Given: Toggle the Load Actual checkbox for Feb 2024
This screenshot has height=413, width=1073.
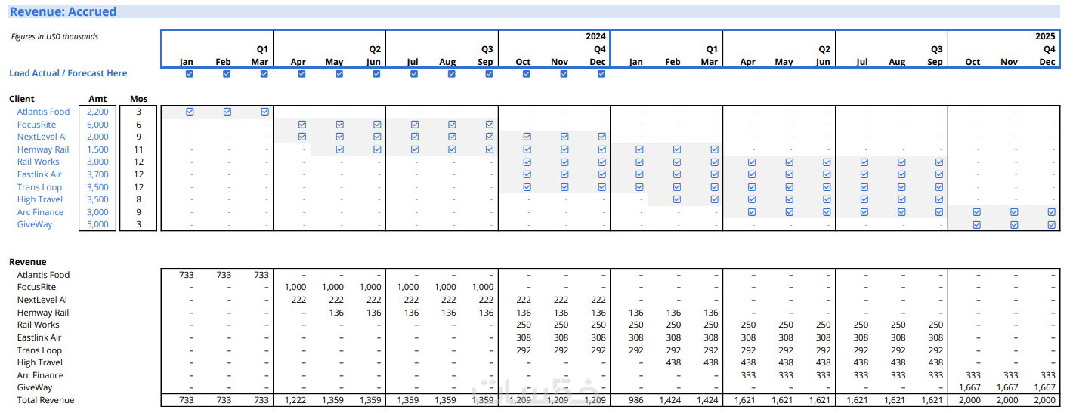Looking at the screenshot, I should coord(227,74).
